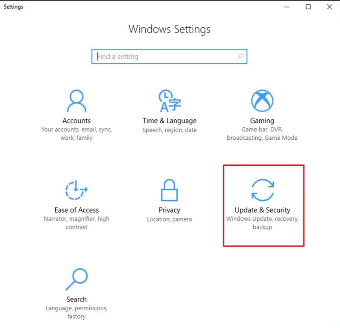Click the Accounts person icon

76,101
